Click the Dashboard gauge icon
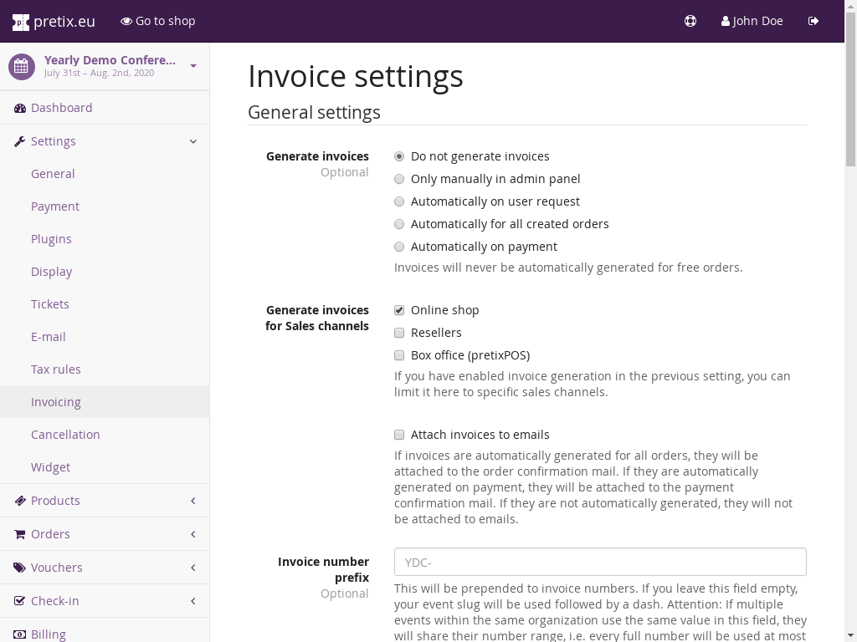The width and height of the screenshot is (857, 642). click(x=20, y=108)
